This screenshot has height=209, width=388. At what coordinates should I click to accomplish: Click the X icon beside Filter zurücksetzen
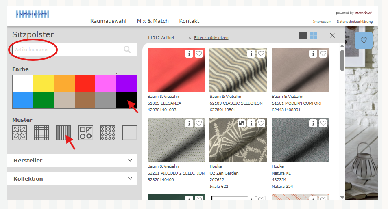(190, 38)
